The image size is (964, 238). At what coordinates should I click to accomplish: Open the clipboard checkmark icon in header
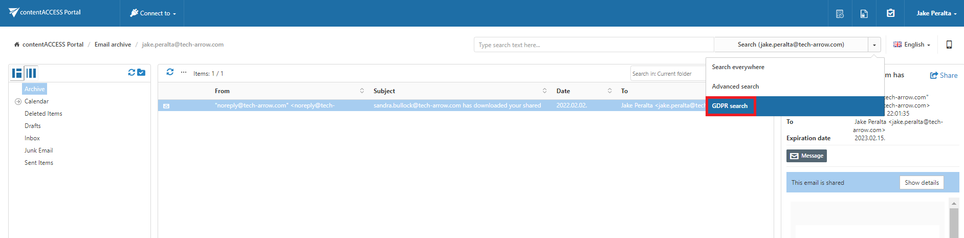click(891, 13)
